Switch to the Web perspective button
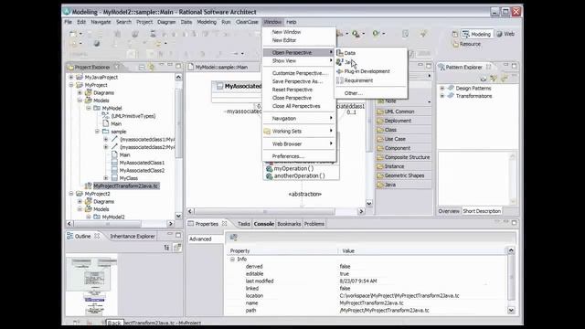 pyautogui.click(x=505, y=34)
